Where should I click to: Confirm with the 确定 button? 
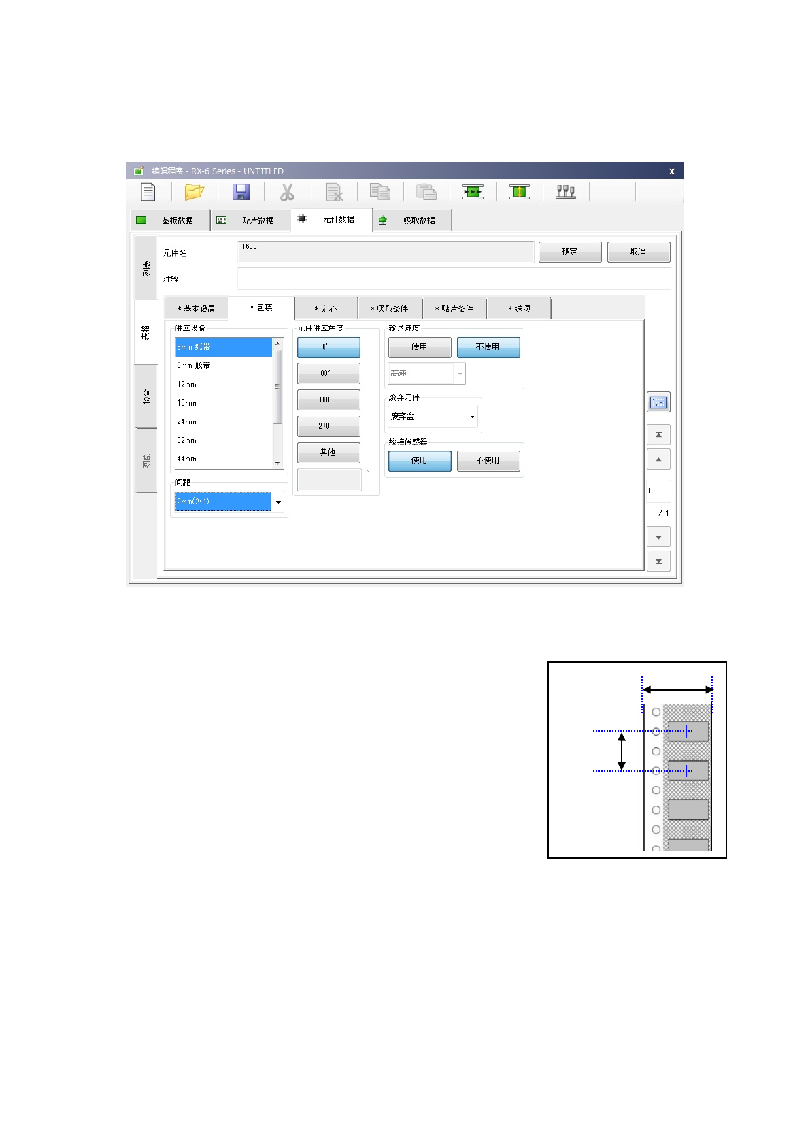click(x=570, y=252)
